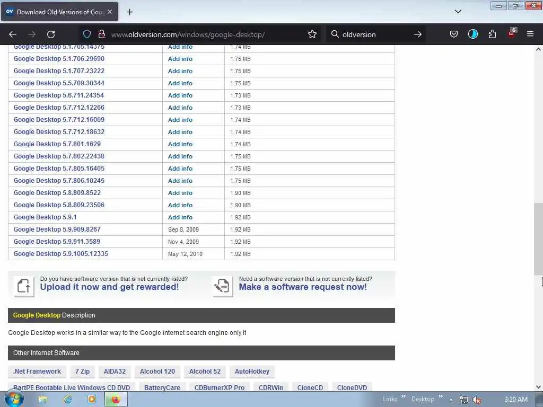
Task: Open Google Desktop 5.5.709.30344 link
Action: point(59,83)
